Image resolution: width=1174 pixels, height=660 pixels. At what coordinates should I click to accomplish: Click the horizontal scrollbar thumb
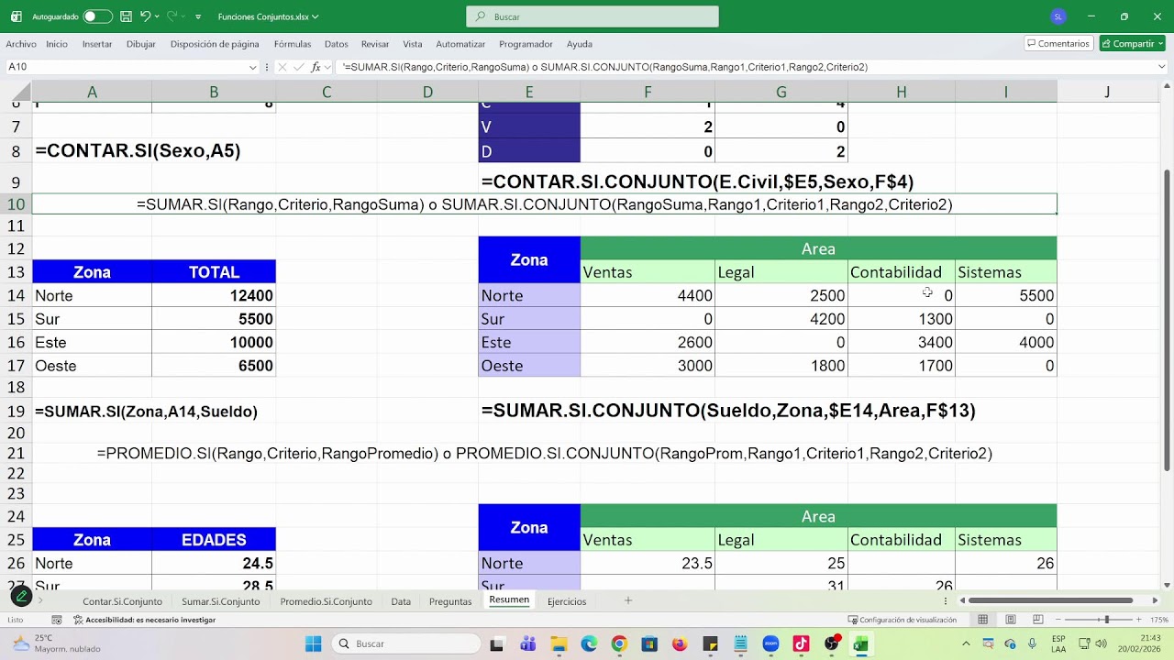tap(1051, 600)
